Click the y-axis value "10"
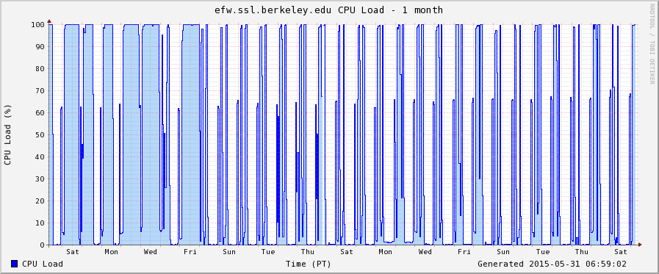The height and width of the screenshot is (274, 659). 40,223
